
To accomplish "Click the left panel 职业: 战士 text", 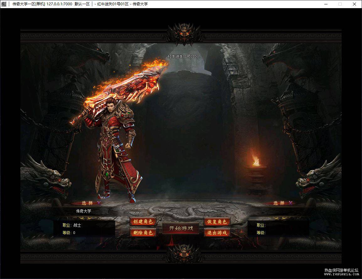I will coord(72,225).
